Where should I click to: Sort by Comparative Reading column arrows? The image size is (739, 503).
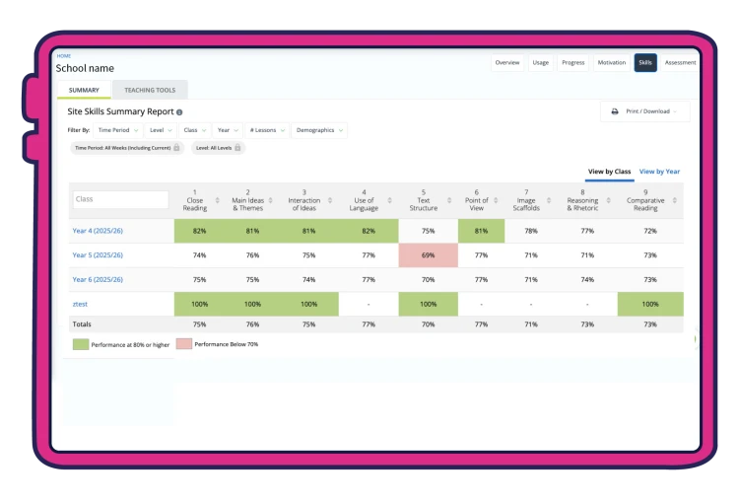[674, 200]
